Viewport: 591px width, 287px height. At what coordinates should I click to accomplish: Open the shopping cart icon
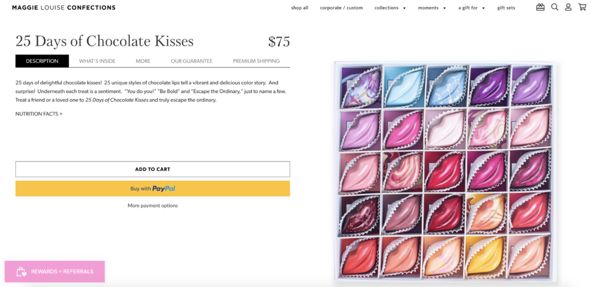[582, 8]
